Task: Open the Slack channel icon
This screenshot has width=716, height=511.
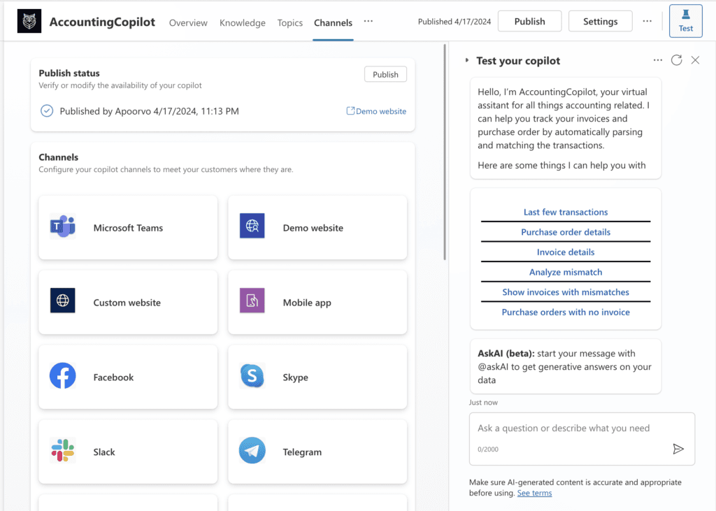Action: pyautogui.click(x=63, y=451)
